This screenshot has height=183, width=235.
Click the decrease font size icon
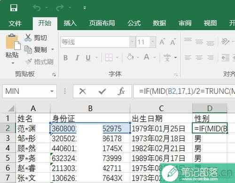click(173, 42)
